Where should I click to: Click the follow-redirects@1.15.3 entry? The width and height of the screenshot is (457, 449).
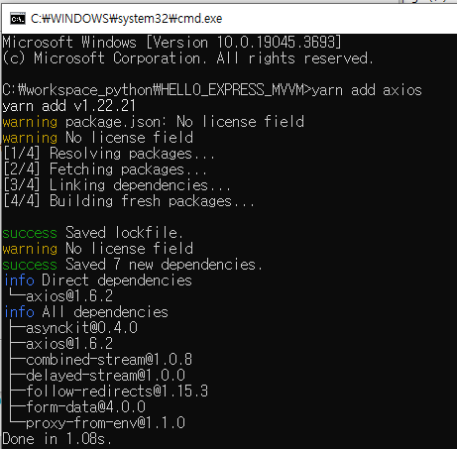[117, 392]
